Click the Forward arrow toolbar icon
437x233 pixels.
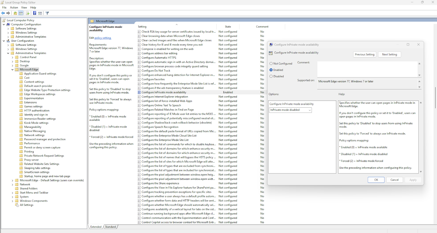(x=8, y=13)
